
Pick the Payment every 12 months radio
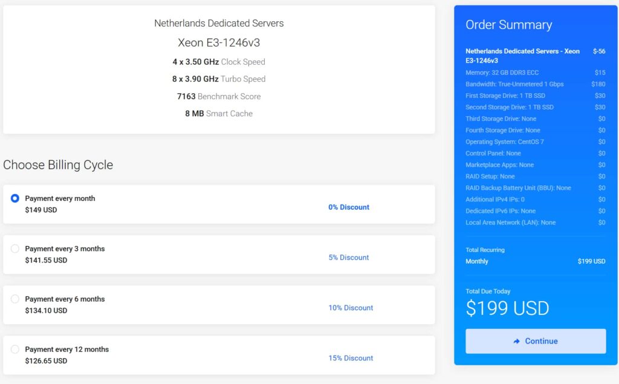15,349
